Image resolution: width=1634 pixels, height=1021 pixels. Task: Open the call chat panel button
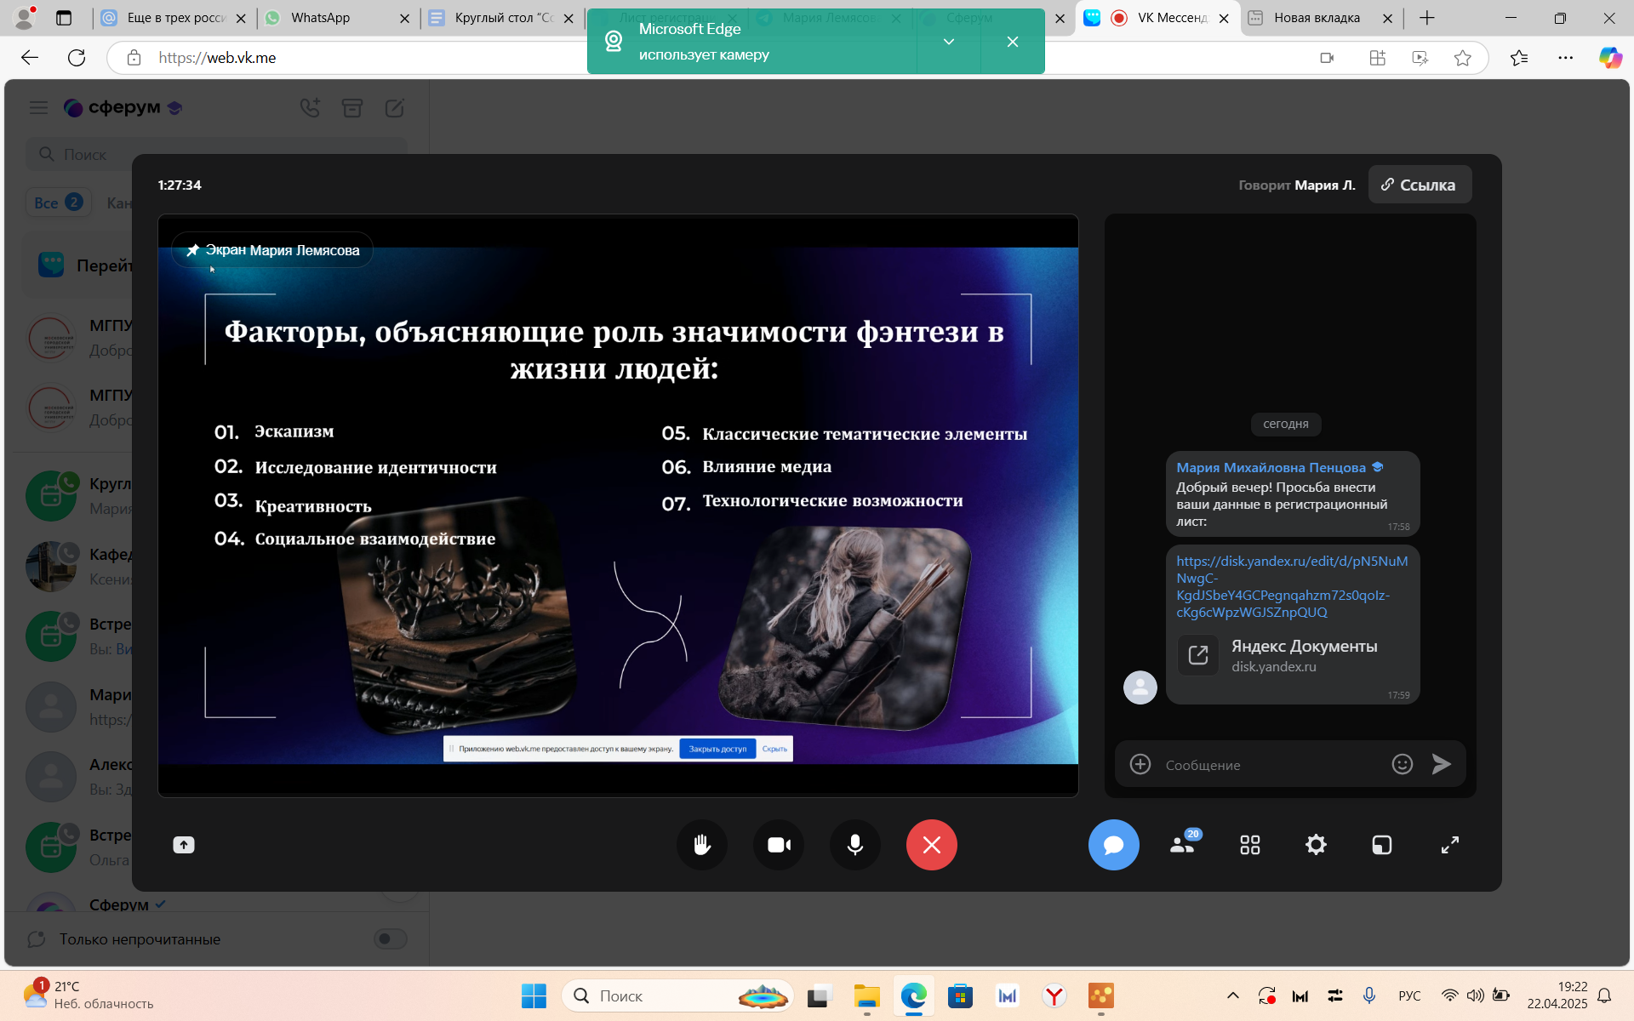pos(1113,845)
